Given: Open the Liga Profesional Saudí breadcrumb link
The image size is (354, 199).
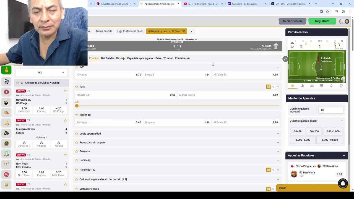Looking at the screenshot, I should point(130,31).
